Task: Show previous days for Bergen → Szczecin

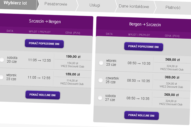Action: tap(144, 47)
